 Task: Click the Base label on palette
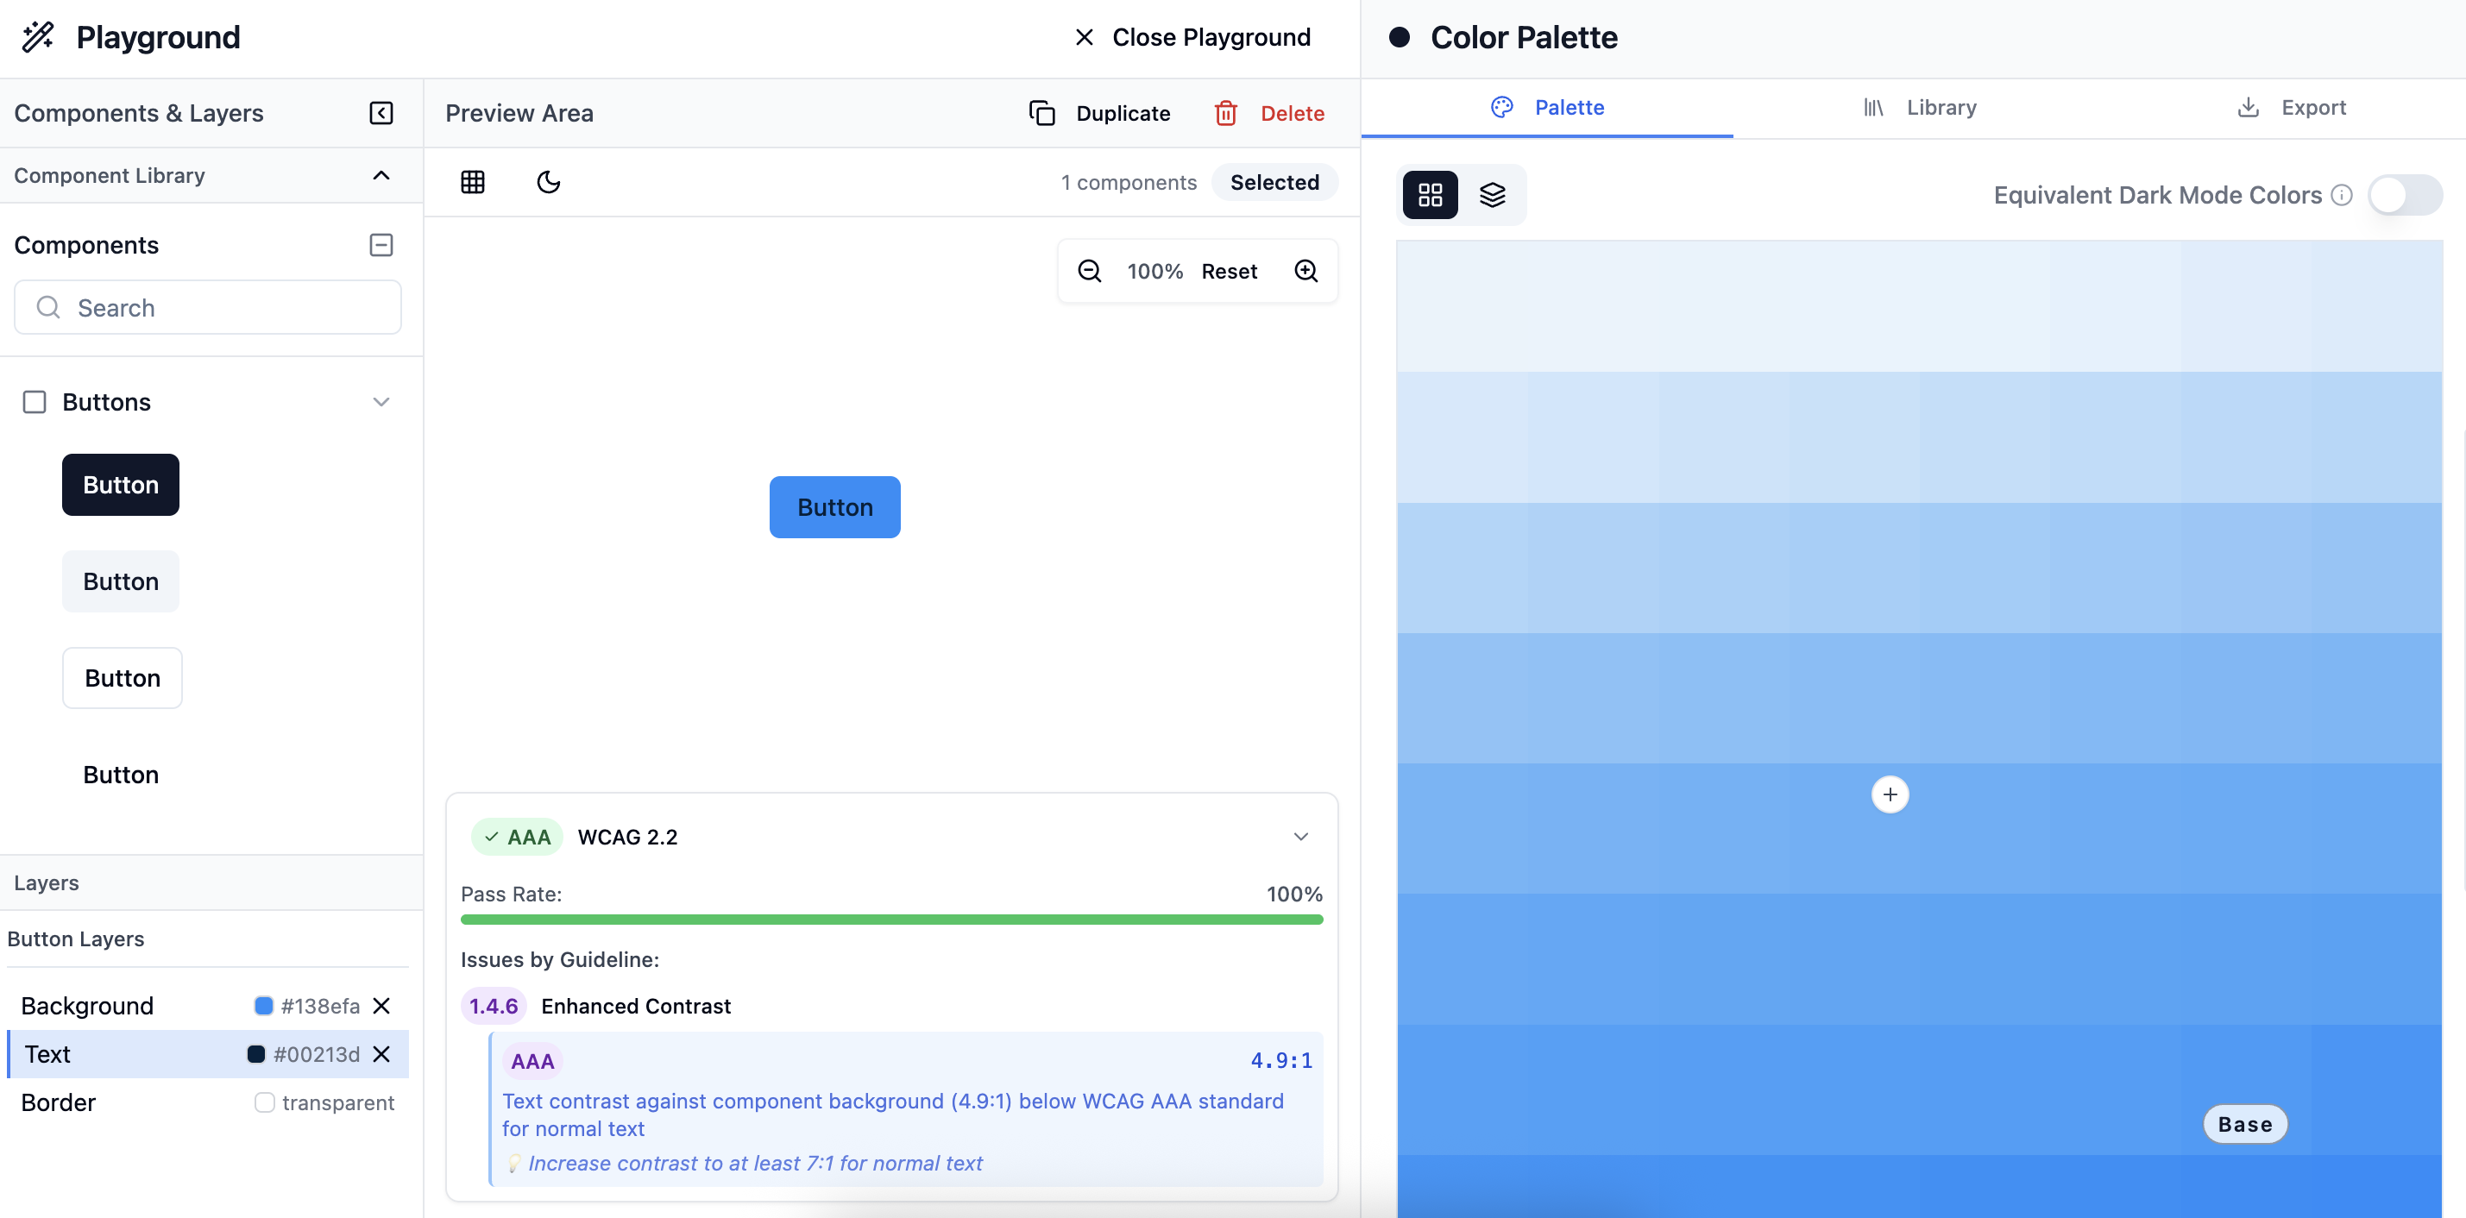coord(2245,1124)
